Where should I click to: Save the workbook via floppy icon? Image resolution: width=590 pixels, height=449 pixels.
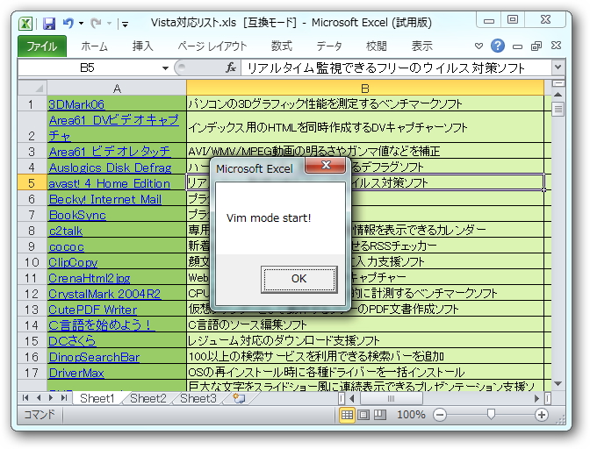click(x=49, y=24)
